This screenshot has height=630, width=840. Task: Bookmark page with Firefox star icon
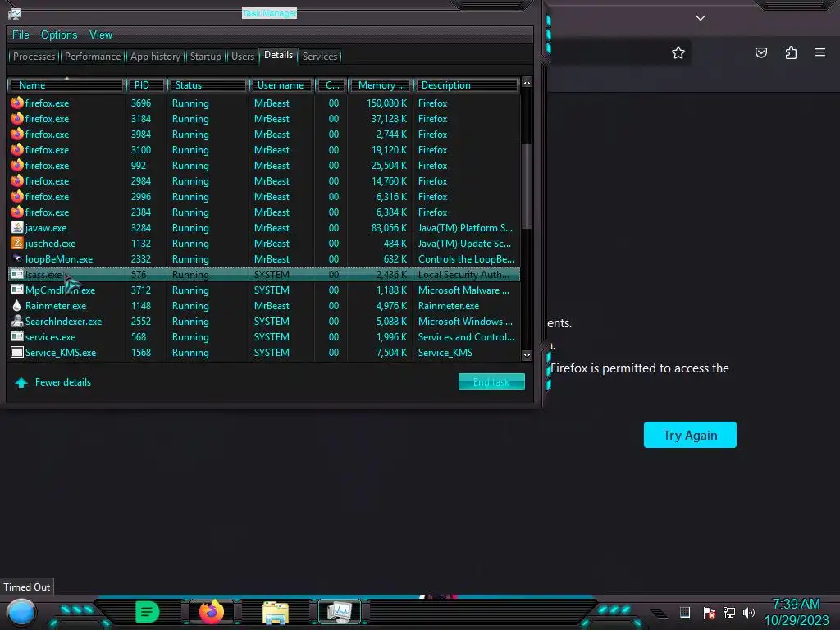(x=678, y=52)
